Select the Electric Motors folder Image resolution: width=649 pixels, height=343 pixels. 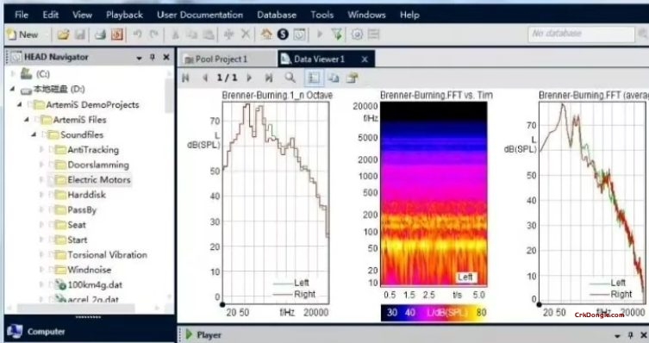(99, 179)
